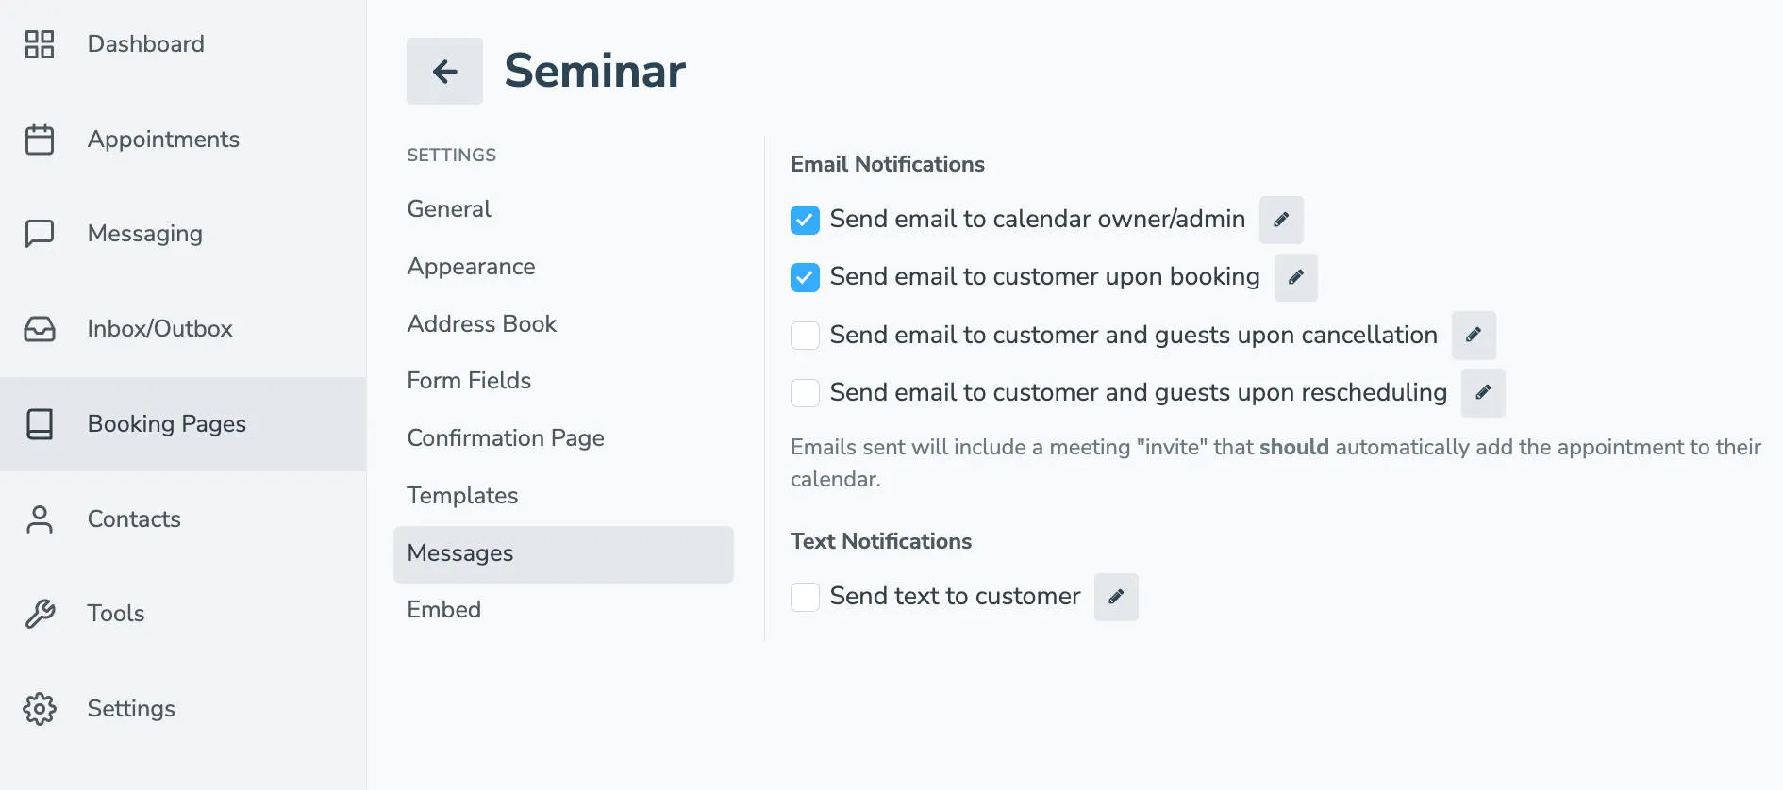
Task: Select the Appointments calendar icon
Action: click(x=39, y=139)
